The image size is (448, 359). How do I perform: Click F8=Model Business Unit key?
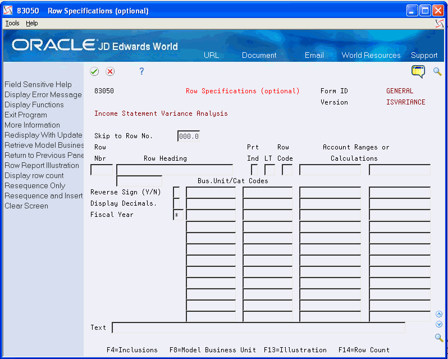213,350
